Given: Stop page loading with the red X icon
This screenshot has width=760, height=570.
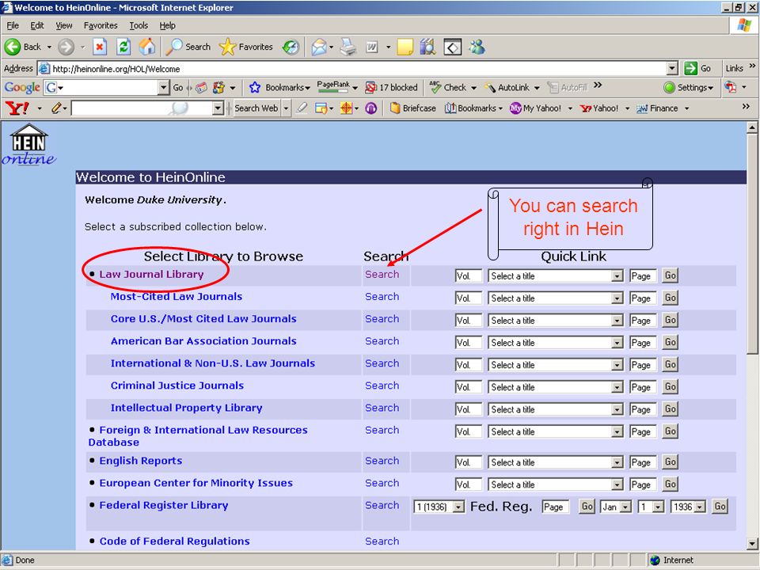Looking at the screenshot, I should (100, 47).
